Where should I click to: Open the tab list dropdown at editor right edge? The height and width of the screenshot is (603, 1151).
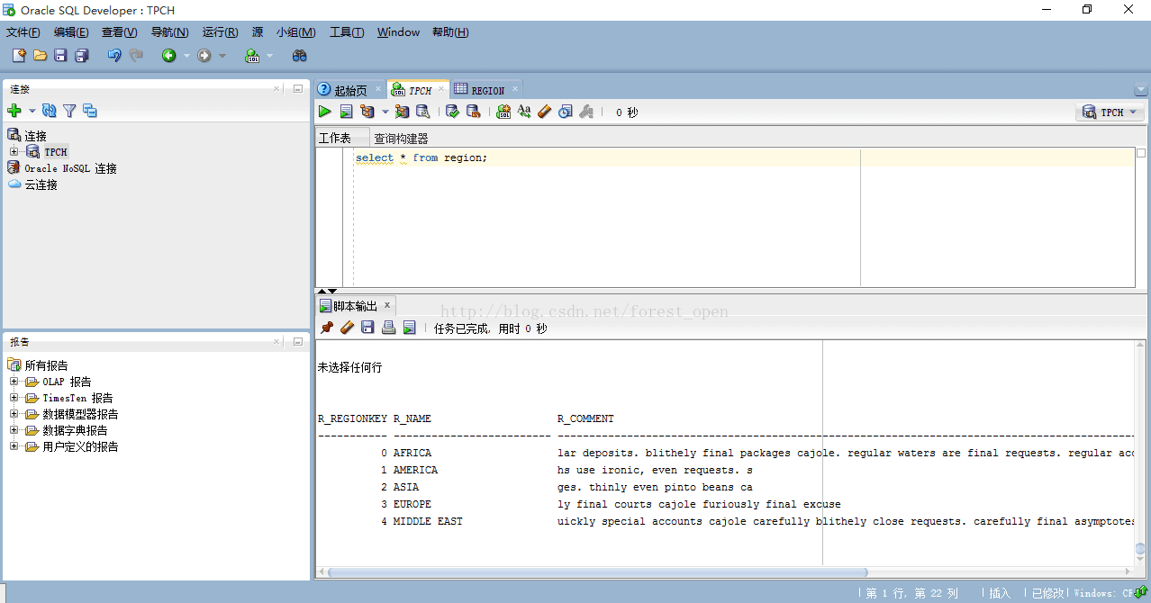(x=1141, y=90)
